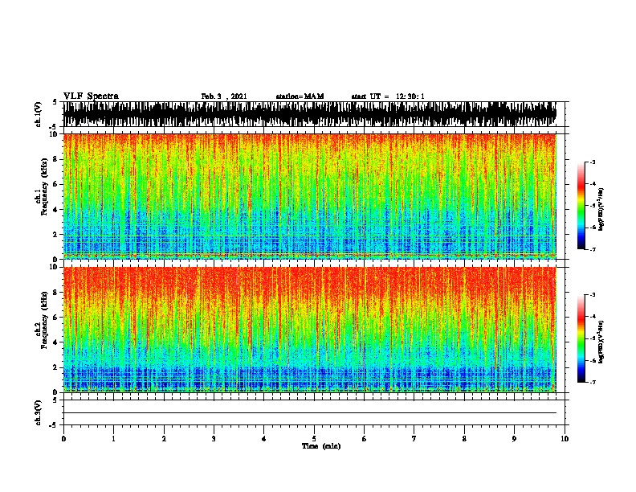Click the "station=MAM" header label

(x=300, y=96)
